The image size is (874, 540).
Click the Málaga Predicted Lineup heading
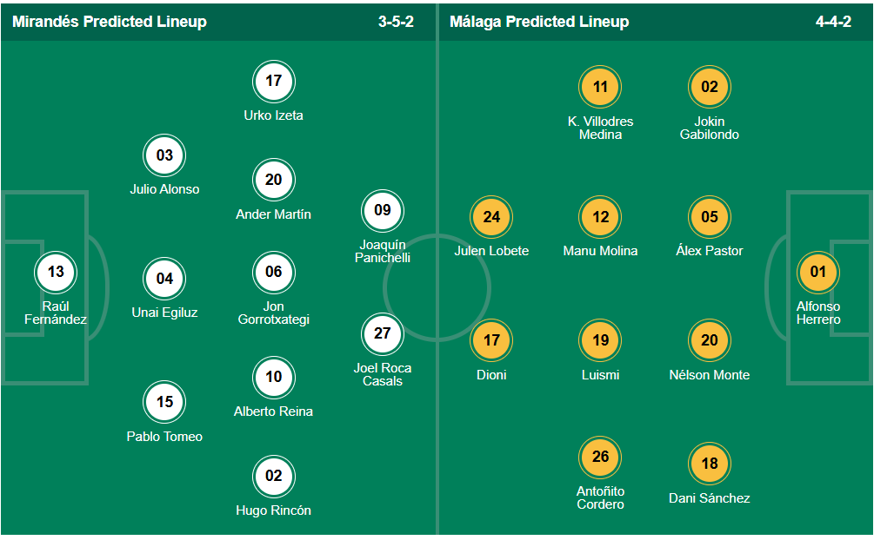539,22
